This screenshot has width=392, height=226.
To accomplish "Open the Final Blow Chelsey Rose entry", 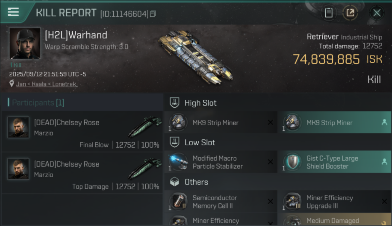I will [x=82, y=131].
